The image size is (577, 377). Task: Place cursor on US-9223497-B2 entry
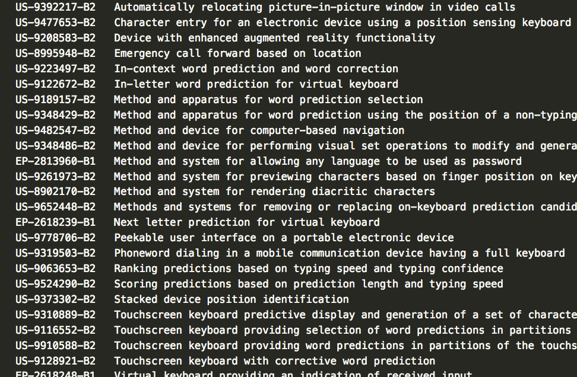[56, 69]
